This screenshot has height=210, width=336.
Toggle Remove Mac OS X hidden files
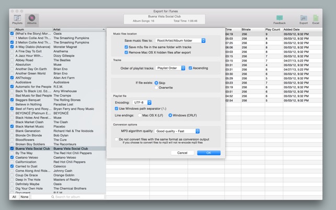click(x=126, y=52)
